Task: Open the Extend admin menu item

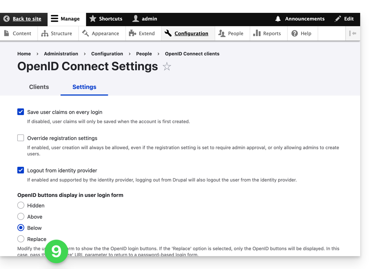Action: [143, 33]
